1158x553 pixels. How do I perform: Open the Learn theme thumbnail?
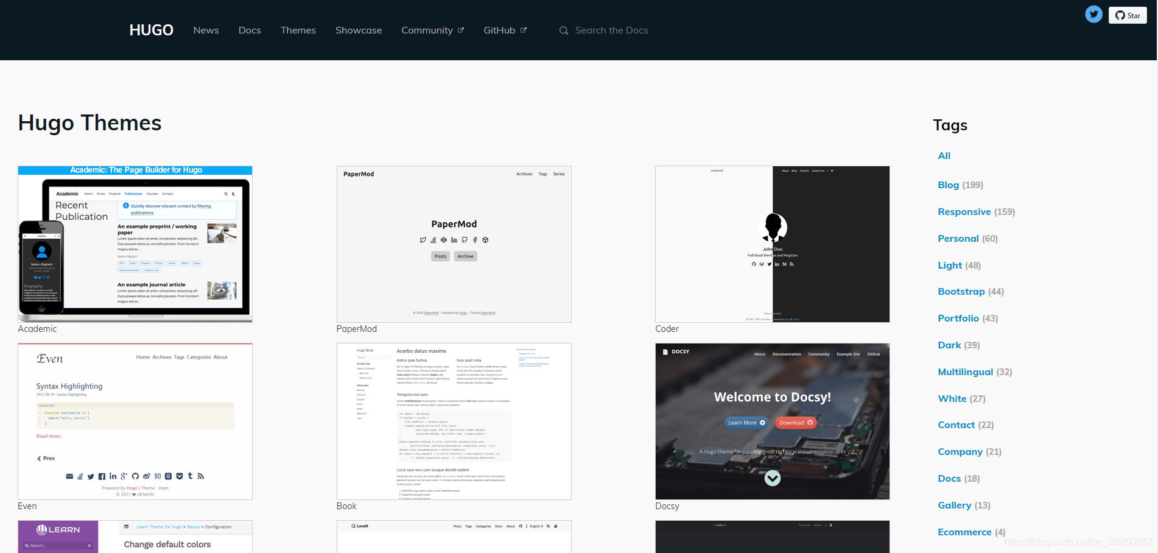click(135, 537)
